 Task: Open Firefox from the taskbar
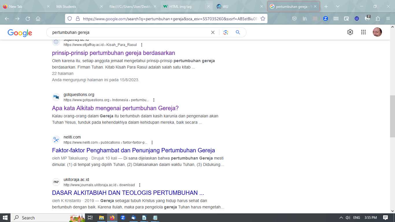[x=112, y=218]
